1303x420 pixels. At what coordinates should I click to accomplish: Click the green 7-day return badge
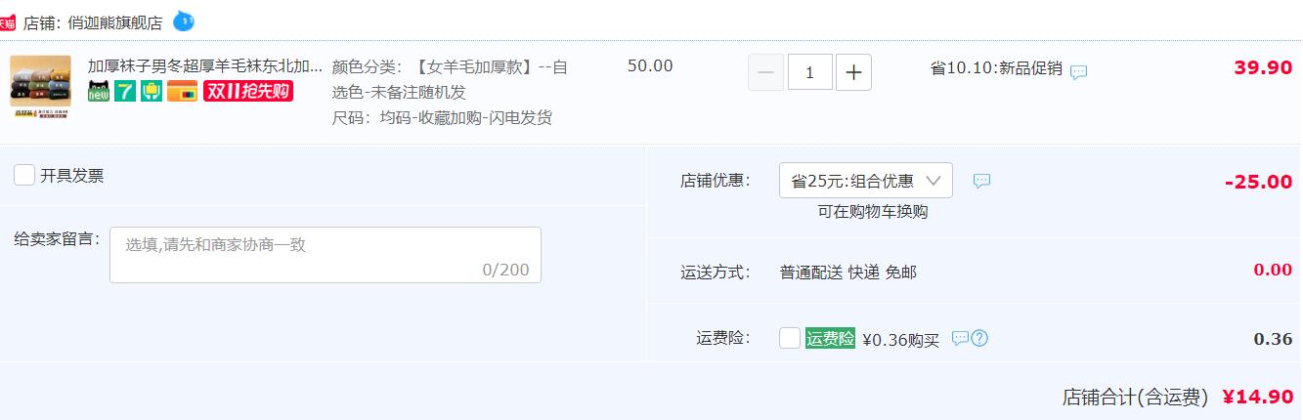point(124,92)
